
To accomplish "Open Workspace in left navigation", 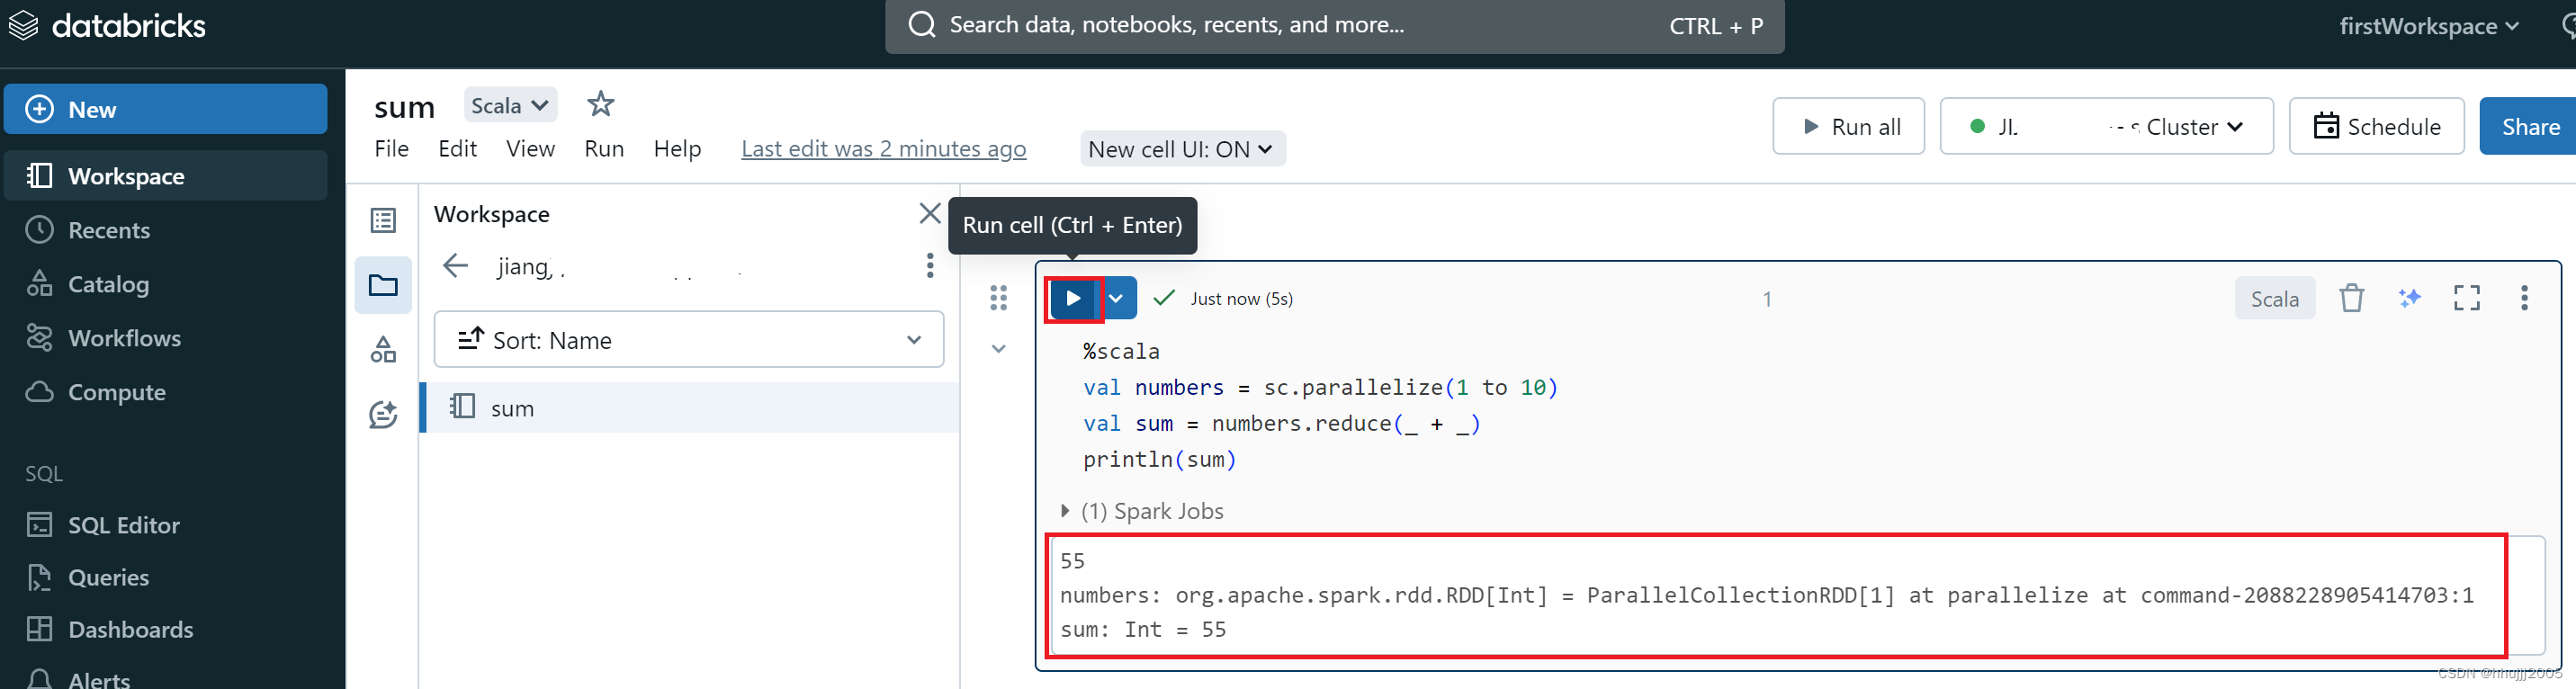I will pyautogui.click(x=165, y=176).
